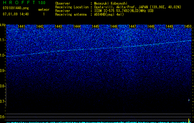
Task: Click time marker 1448
Action: pyautogui.click(x=151, y=26)
